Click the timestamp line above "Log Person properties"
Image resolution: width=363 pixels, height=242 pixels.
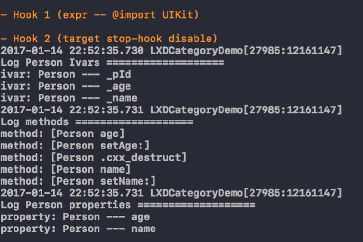[x=171, y=193]
